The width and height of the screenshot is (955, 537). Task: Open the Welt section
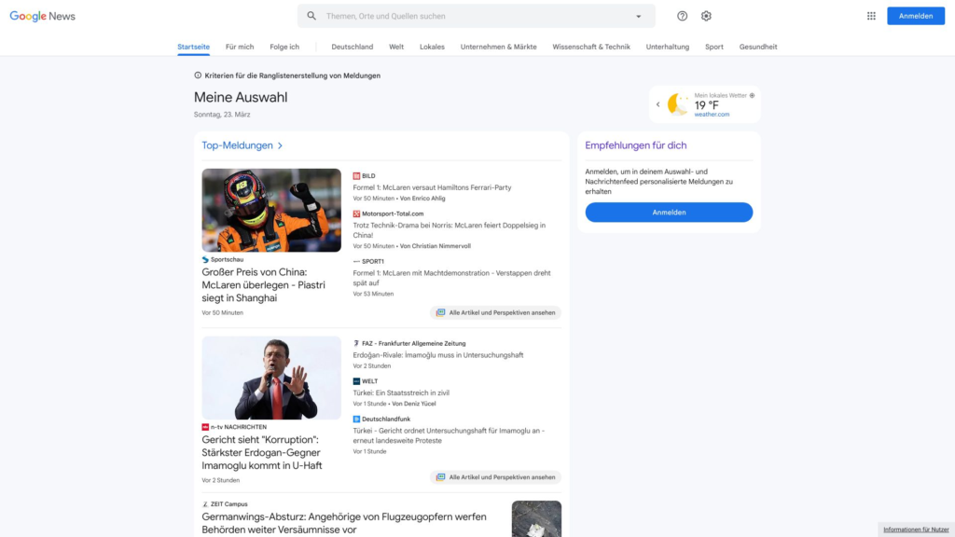396,47
